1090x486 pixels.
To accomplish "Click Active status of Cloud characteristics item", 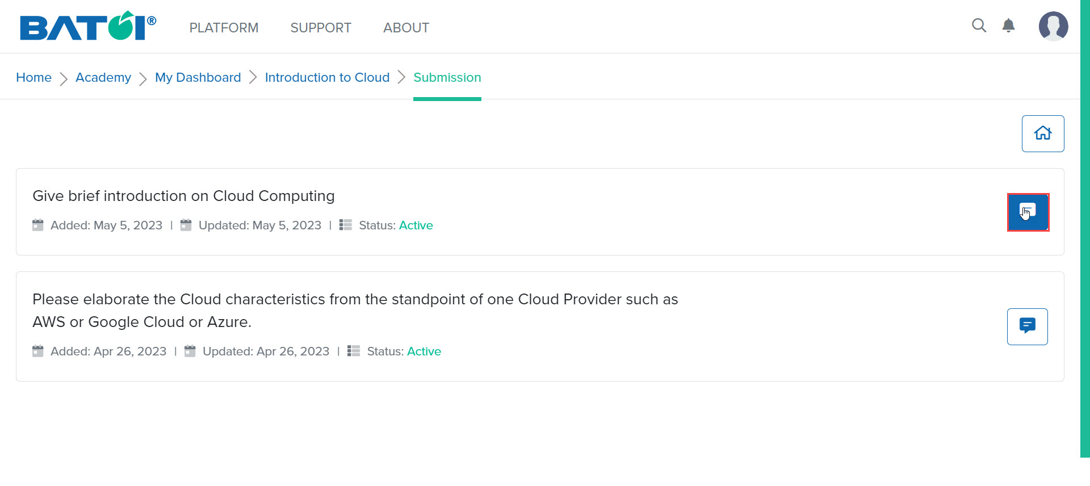I will [424, 351].
